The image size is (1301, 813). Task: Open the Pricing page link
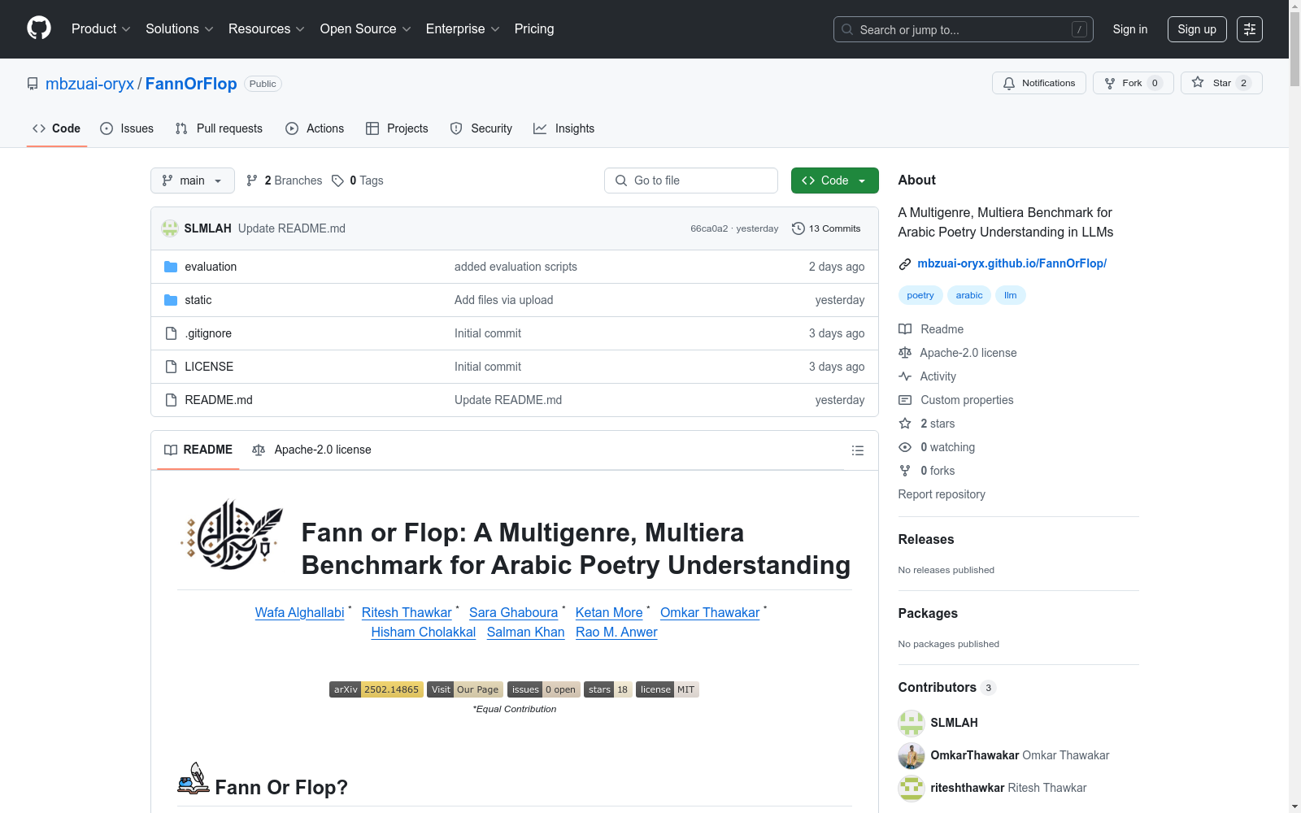[534, 29]
